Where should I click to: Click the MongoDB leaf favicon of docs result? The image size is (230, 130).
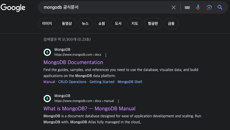(47, 52)
